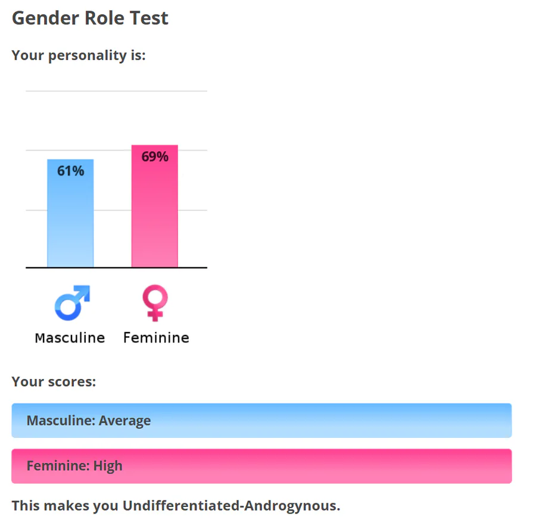
Task: Click the pink female symbol icon
Action: (x=155, y=303)
